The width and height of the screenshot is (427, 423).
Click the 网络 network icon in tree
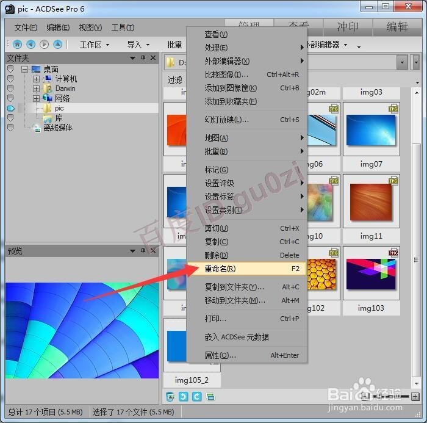(48, 98)
